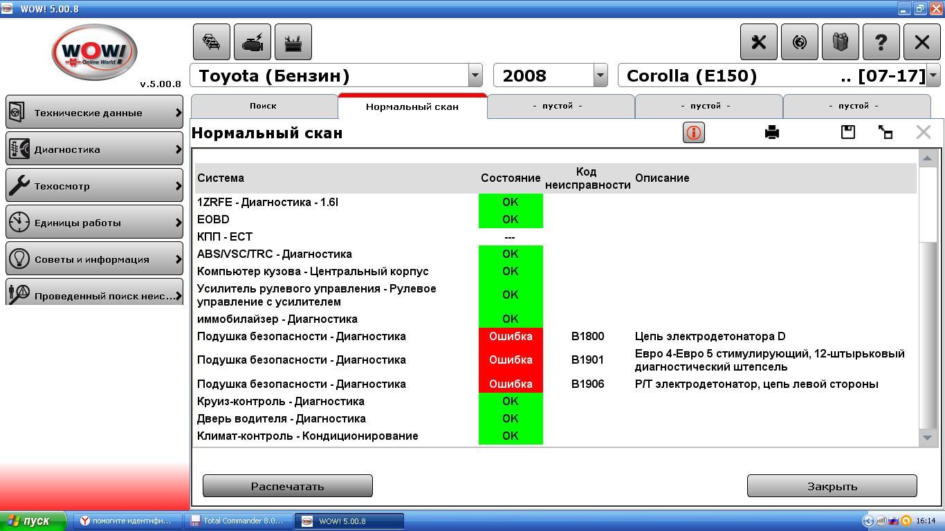945x531 pixels.
Task: Close the Нормальный скан panel with gray X
Action: pos(924,132)
